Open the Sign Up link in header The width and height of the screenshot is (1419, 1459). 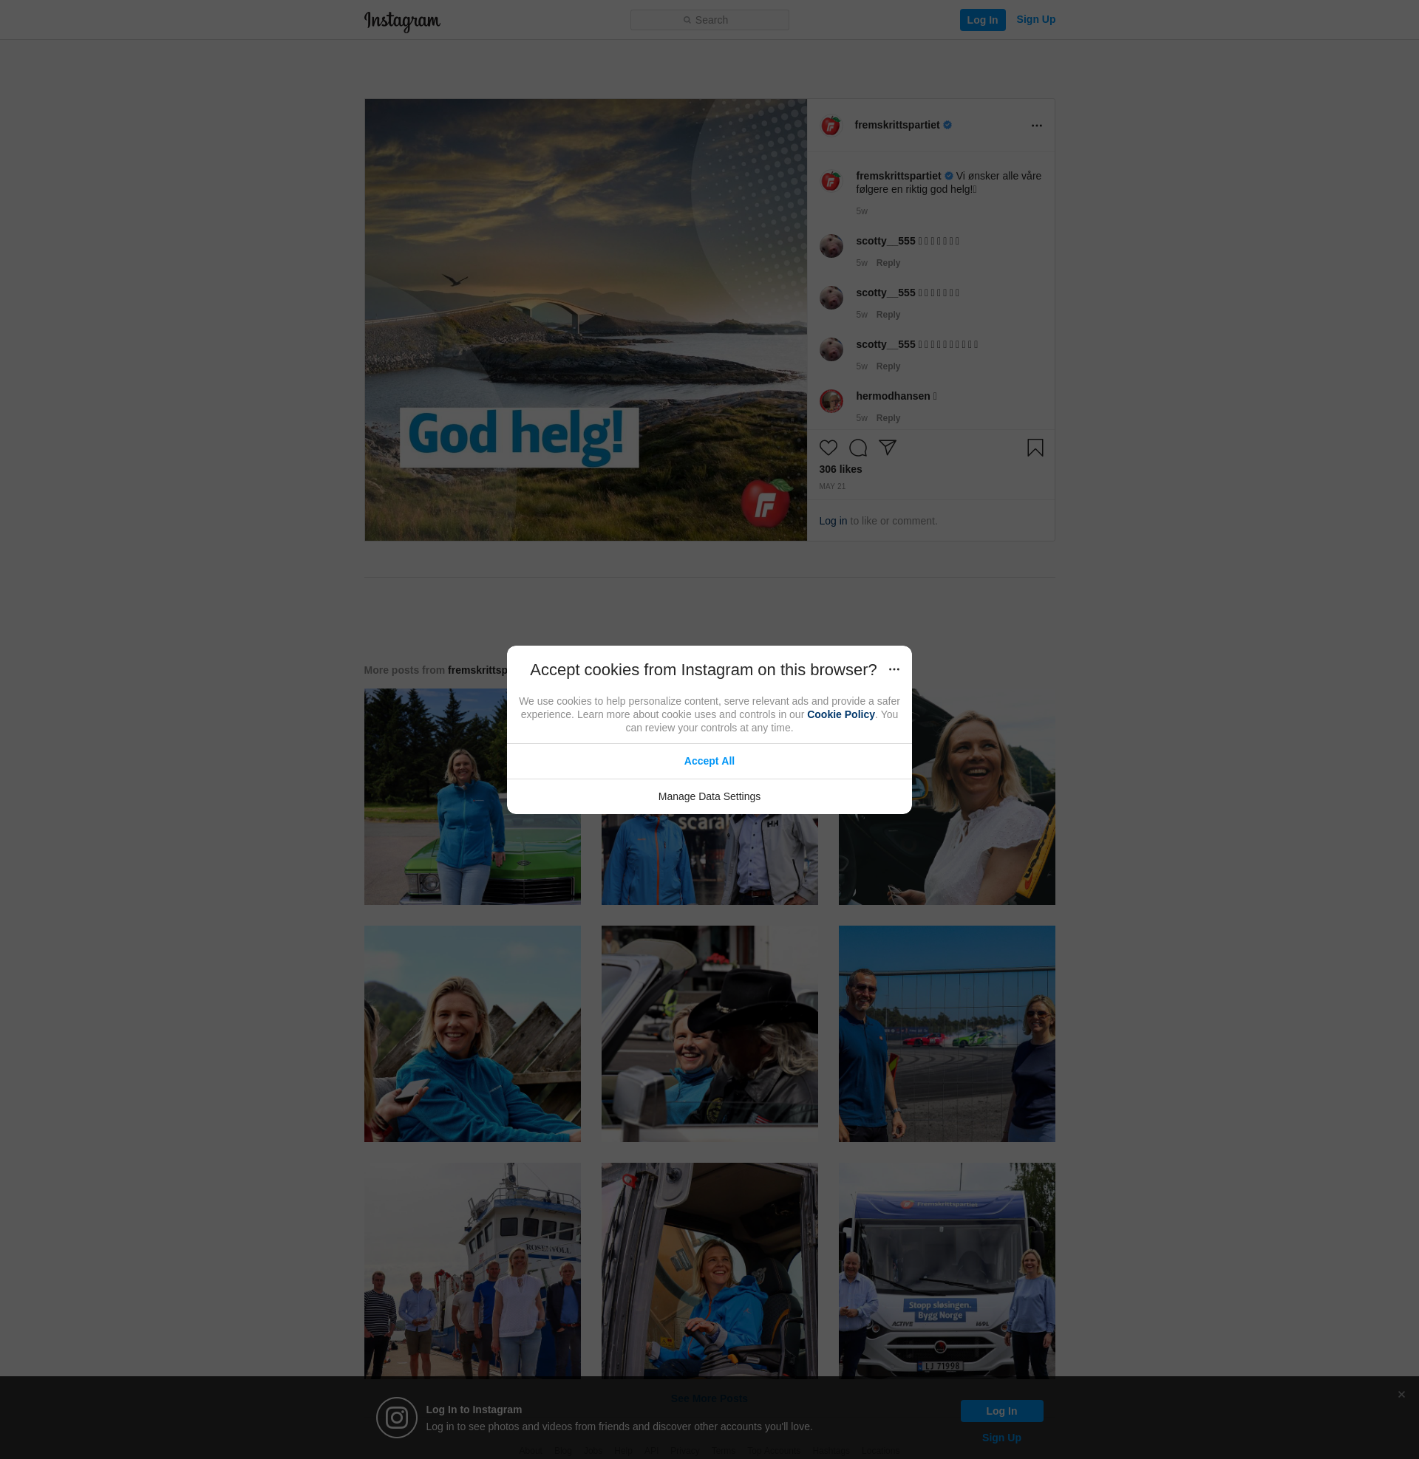click(1035, 19)
